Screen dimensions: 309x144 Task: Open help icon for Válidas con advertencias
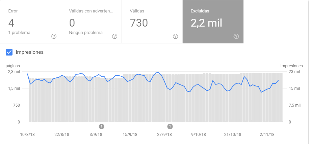(114, 36)
